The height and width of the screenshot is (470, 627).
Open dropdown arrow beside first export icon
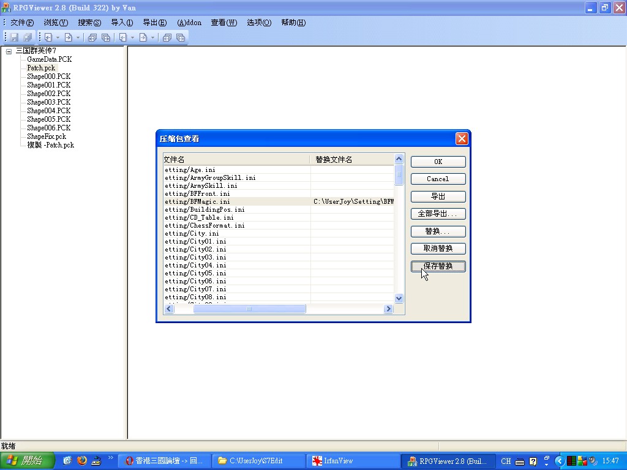point(78,38)
